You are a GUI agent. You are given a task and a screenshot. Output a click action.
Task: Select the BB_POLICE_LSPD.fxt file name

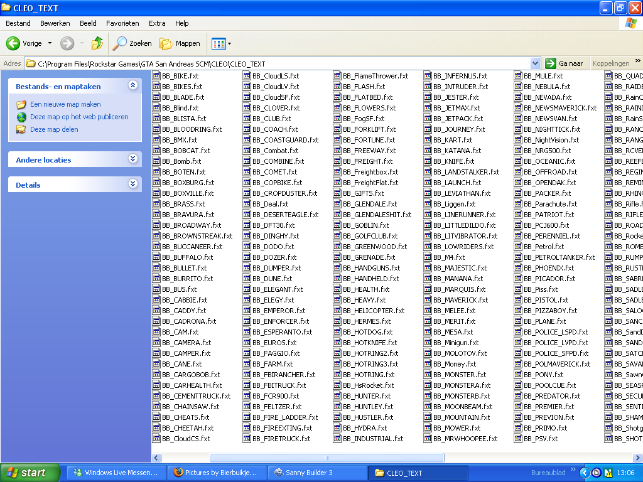tap(556, 332)
